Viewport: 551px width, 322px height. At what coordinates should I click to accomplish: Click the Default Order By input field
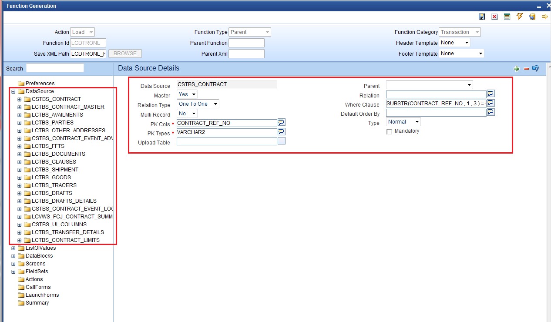click(436, 113)
